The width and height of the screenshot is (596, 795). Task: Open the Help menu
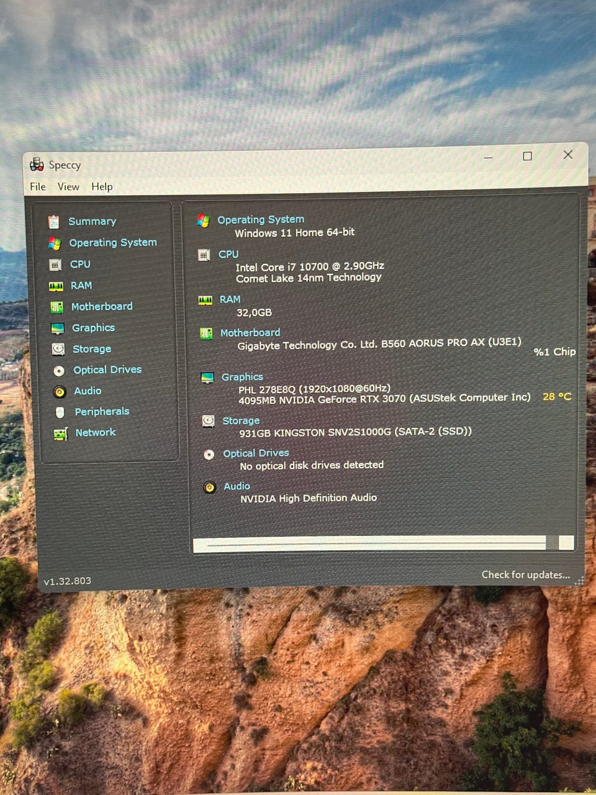click(102, 187)
